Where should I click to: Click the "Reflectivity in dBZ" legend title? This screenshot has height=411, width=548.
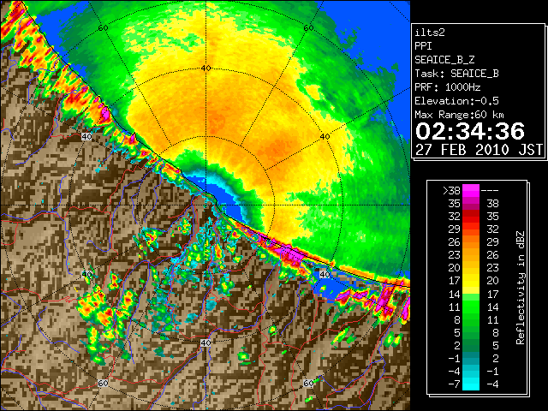click(x=521, y=288)
